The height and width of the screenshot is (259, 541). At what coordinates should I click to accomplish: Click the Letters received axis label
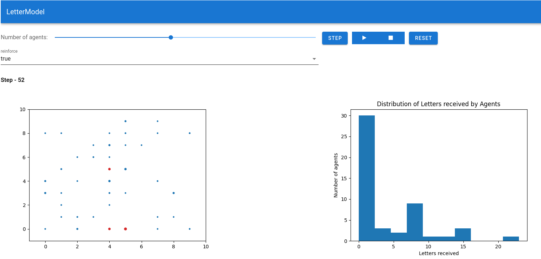(x=438, y=253)
